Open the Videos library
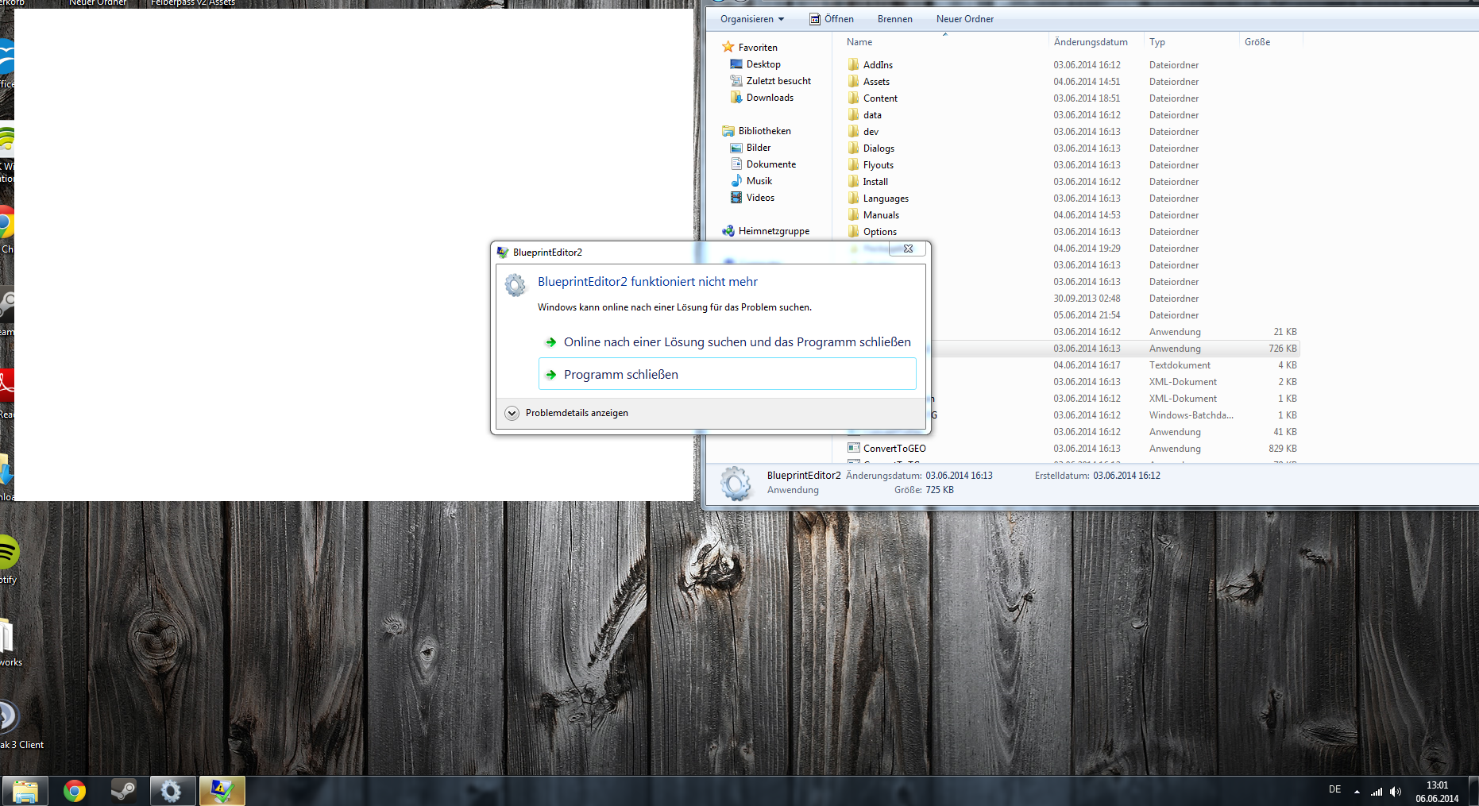The width and height of the screenshot is (1479, 806). click(x=752, y=198)
